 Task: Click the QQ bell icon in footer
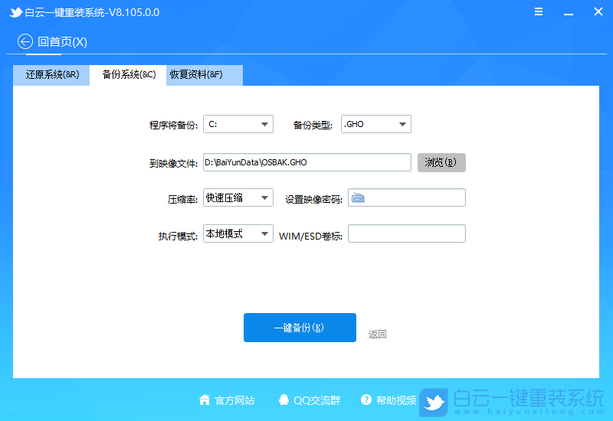click(x=284, y=400)
